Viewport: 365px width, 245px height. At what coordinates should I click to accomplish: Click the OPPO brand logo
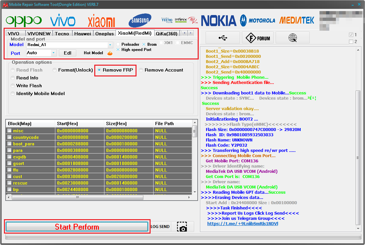[x=24, y=21]
